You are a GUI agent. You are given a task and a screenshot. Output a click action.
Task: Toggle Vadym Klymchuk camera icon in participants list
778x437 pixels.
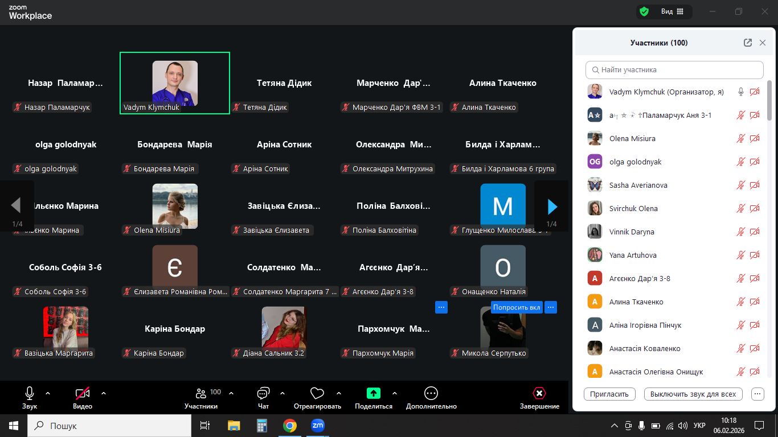pos(755,92)
